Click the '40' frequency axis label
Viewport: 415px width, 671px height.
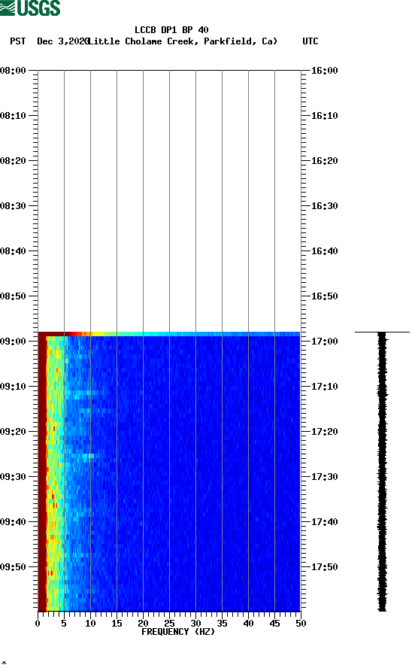[248, 624]
